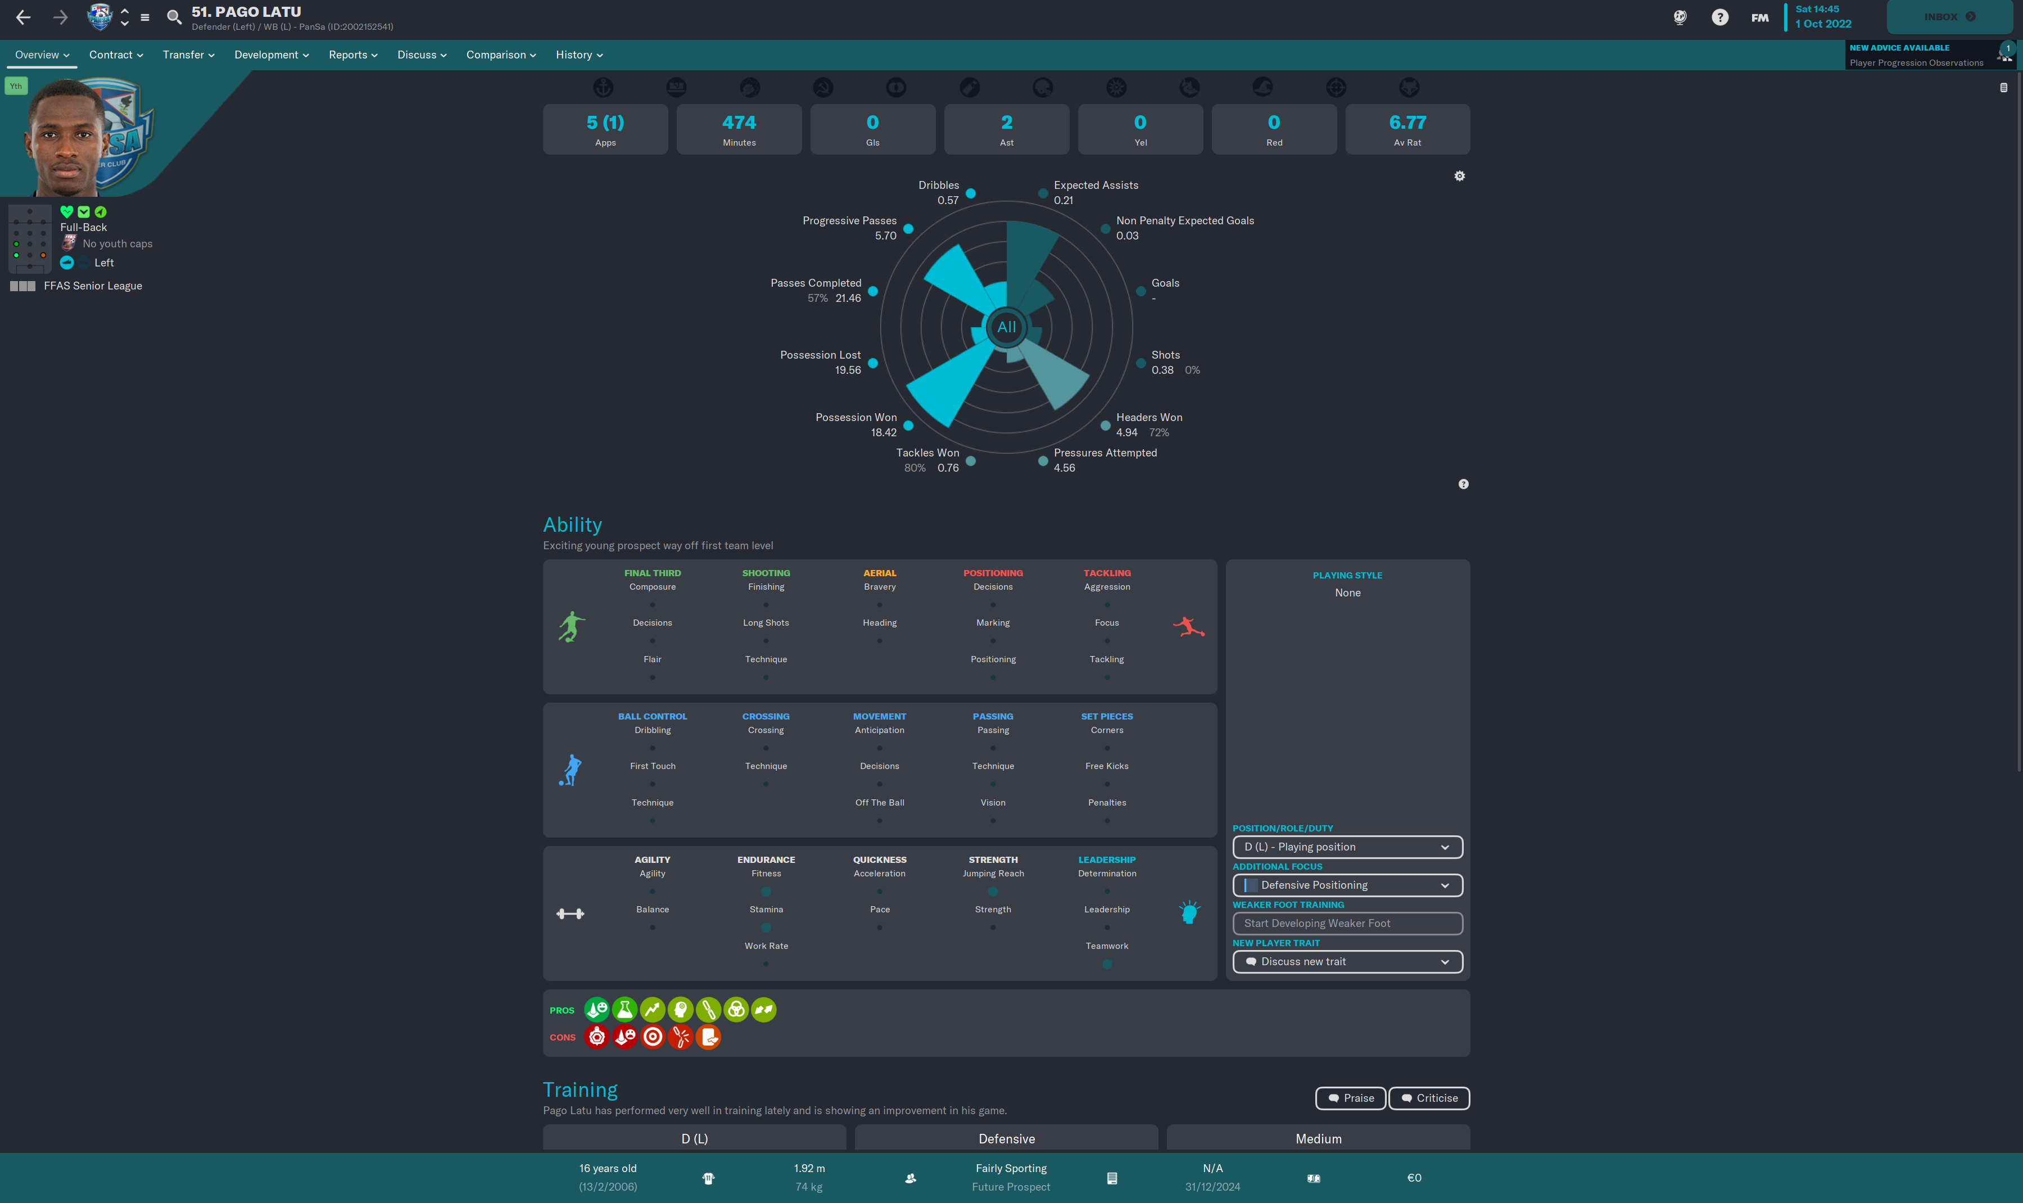Click the FM logo menu

[1759, 17]
